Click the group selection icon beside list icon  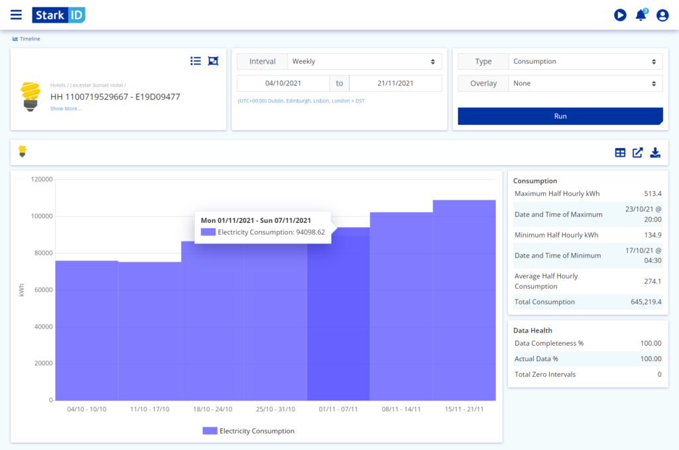click(213, 61)
